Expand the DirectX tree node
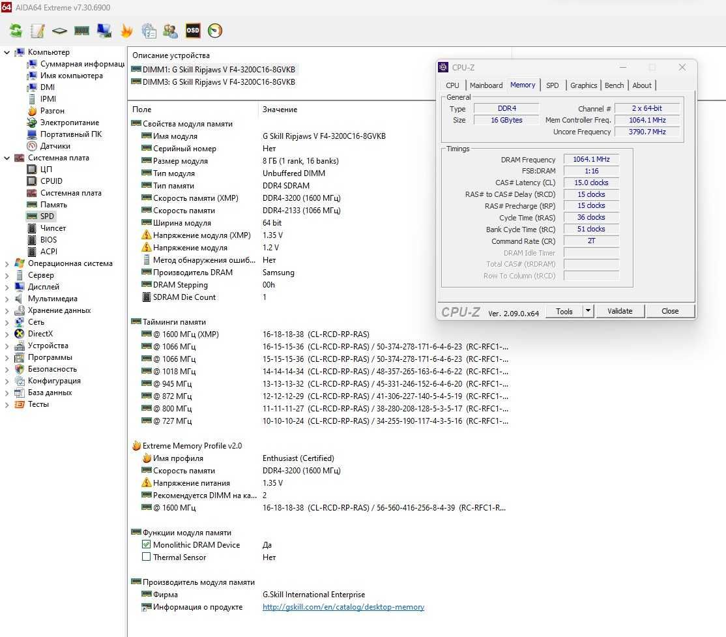726x637 pixels. point(7,334)
